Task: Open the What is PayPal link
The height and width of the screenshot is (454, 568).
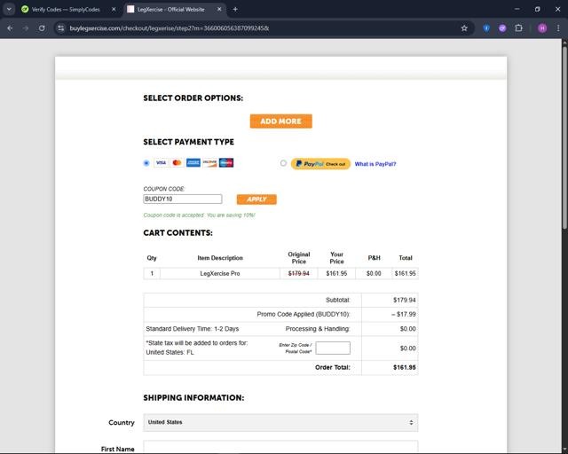Action: [375, 164]
